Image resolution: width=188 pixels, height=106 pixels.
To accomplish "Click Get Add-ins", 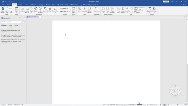I will click(64, 9).
